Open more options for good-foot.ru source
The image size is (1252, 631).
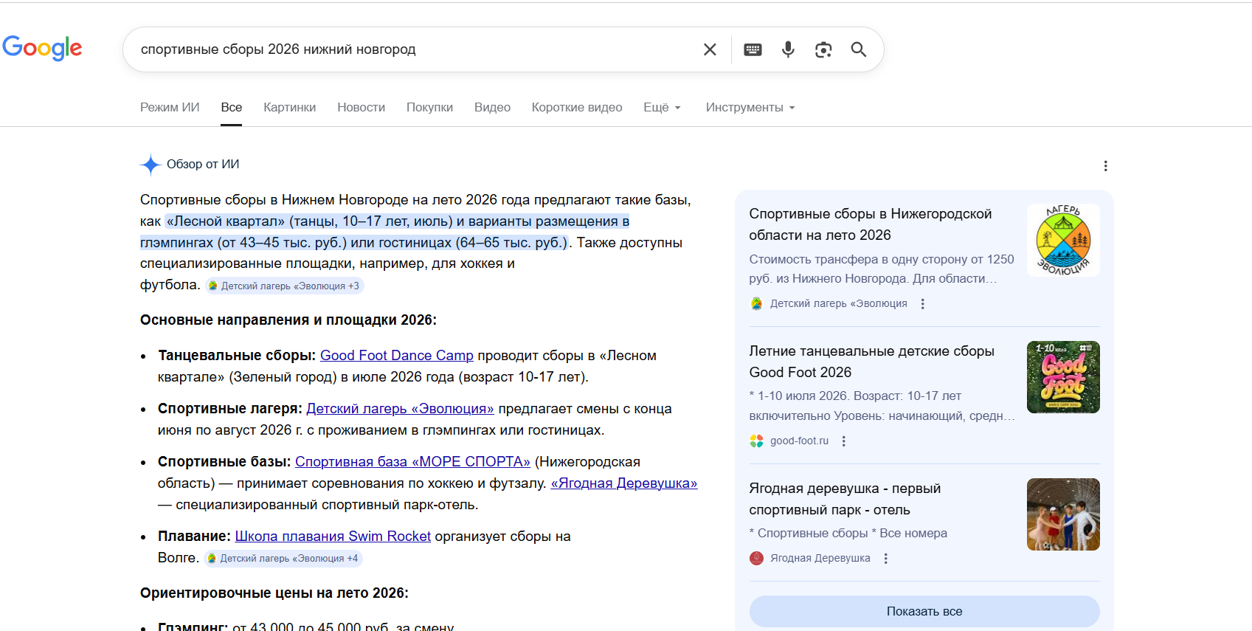[x=844, y=441]
